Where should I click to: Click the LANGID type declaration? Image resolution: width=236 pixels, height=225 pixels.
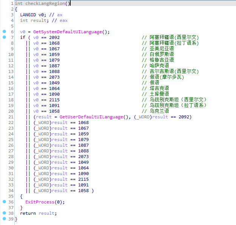(x=28, y=15)
